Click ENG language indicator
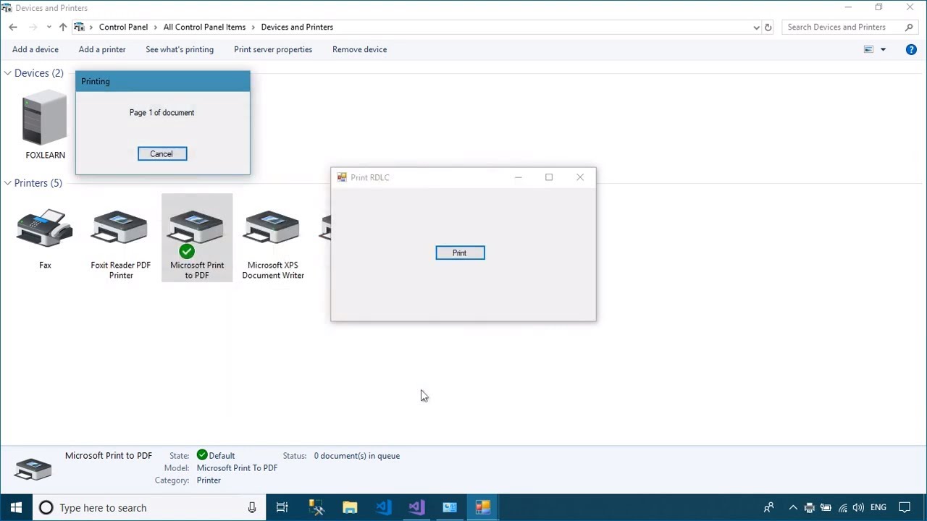927x521 pixels. pos(878,507)
